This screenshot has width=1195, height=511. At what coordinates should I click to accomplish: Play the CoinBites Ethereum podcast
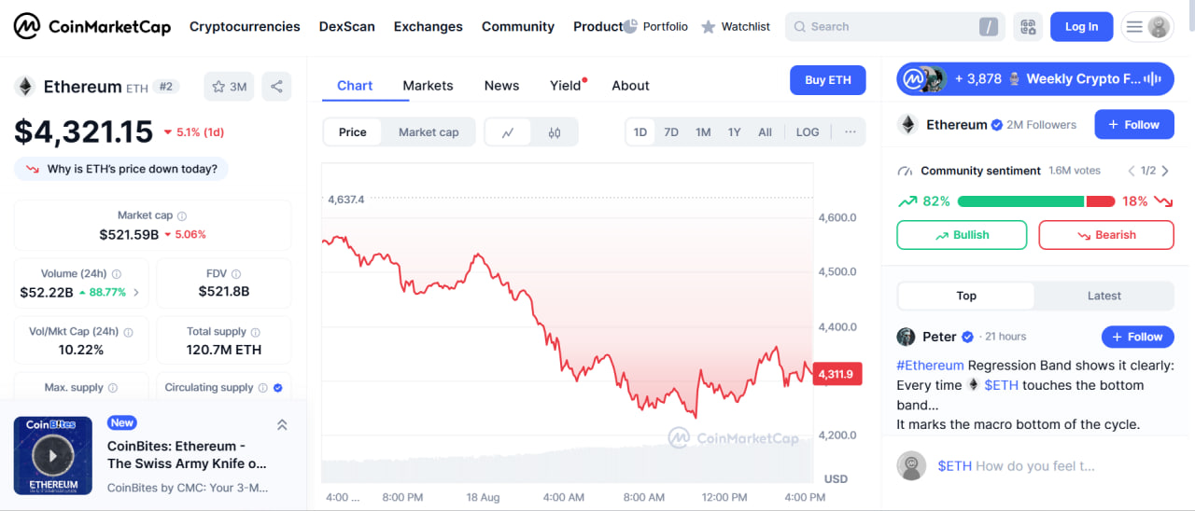(x=53, y=456)
